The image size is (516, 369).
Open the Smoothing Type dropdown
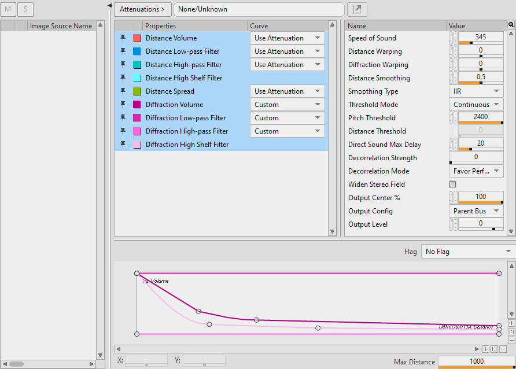pos(476,91)
